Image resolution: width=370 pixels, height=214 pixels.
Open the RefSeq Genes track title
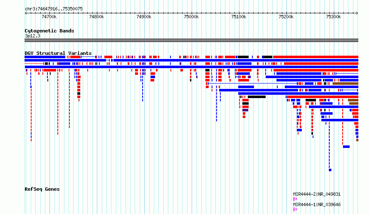(42, 189)
